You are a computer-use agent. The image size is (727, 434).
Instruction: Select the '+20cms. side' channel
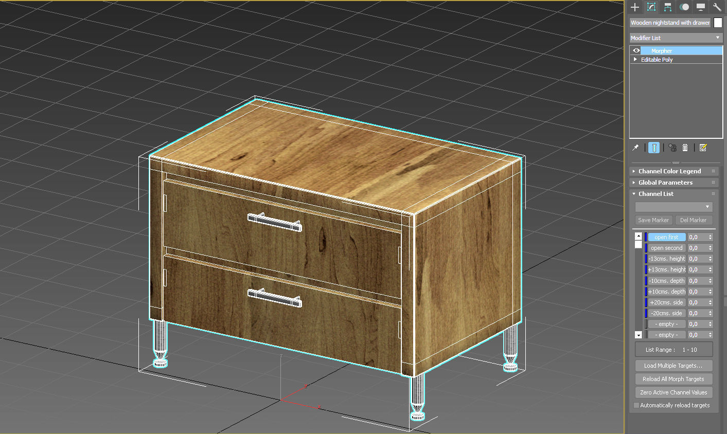pos(666,302)
